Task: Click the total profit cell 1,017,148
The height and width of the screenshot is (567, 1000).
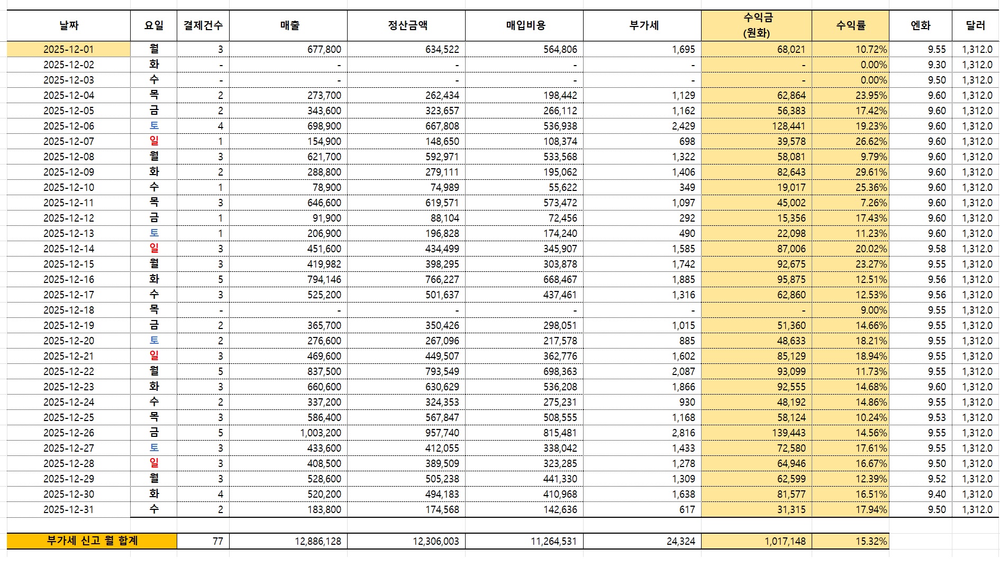Action: point(757,541)
